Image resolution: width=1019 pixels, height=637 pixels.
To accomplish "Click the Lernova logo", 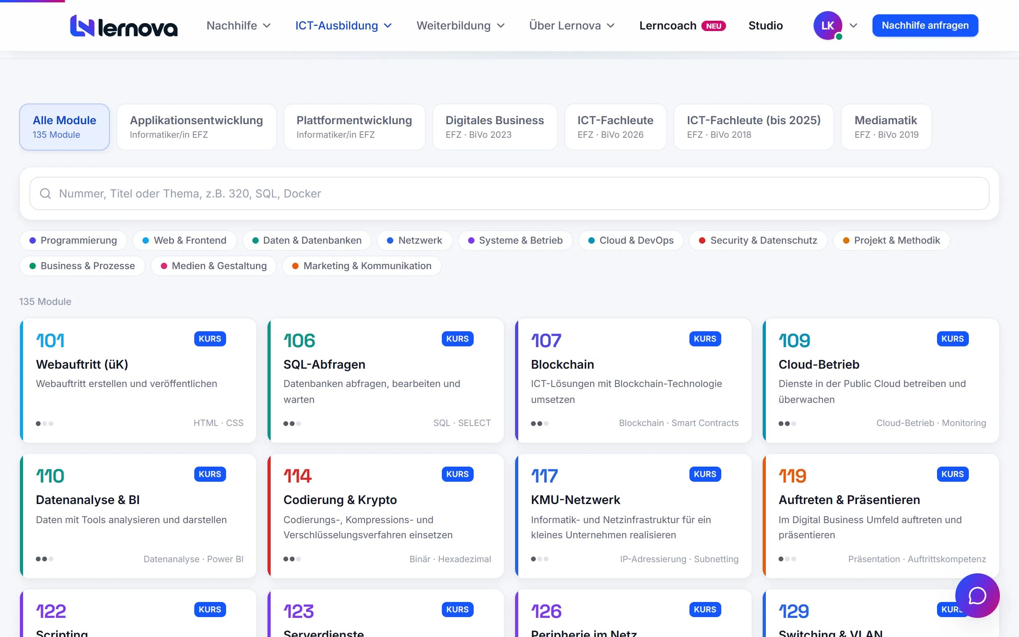I will (x=124, y=26).
